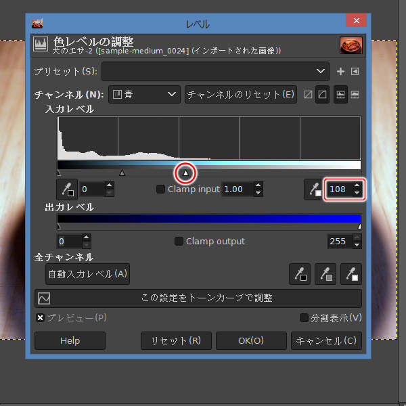Close the レベル dialog
The width and height of the screenshot is (406, 406).
point(356,20)
